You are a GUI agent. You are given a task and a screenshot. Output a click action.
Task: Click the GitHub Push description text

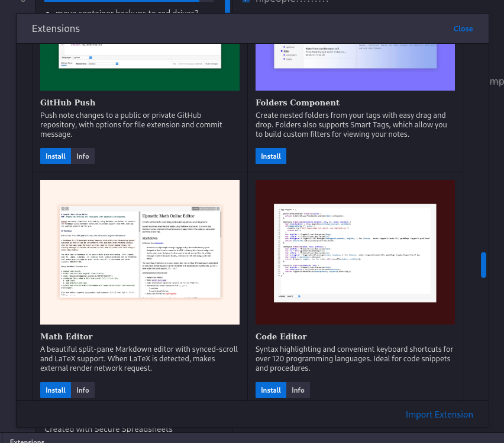click(131, 125)
